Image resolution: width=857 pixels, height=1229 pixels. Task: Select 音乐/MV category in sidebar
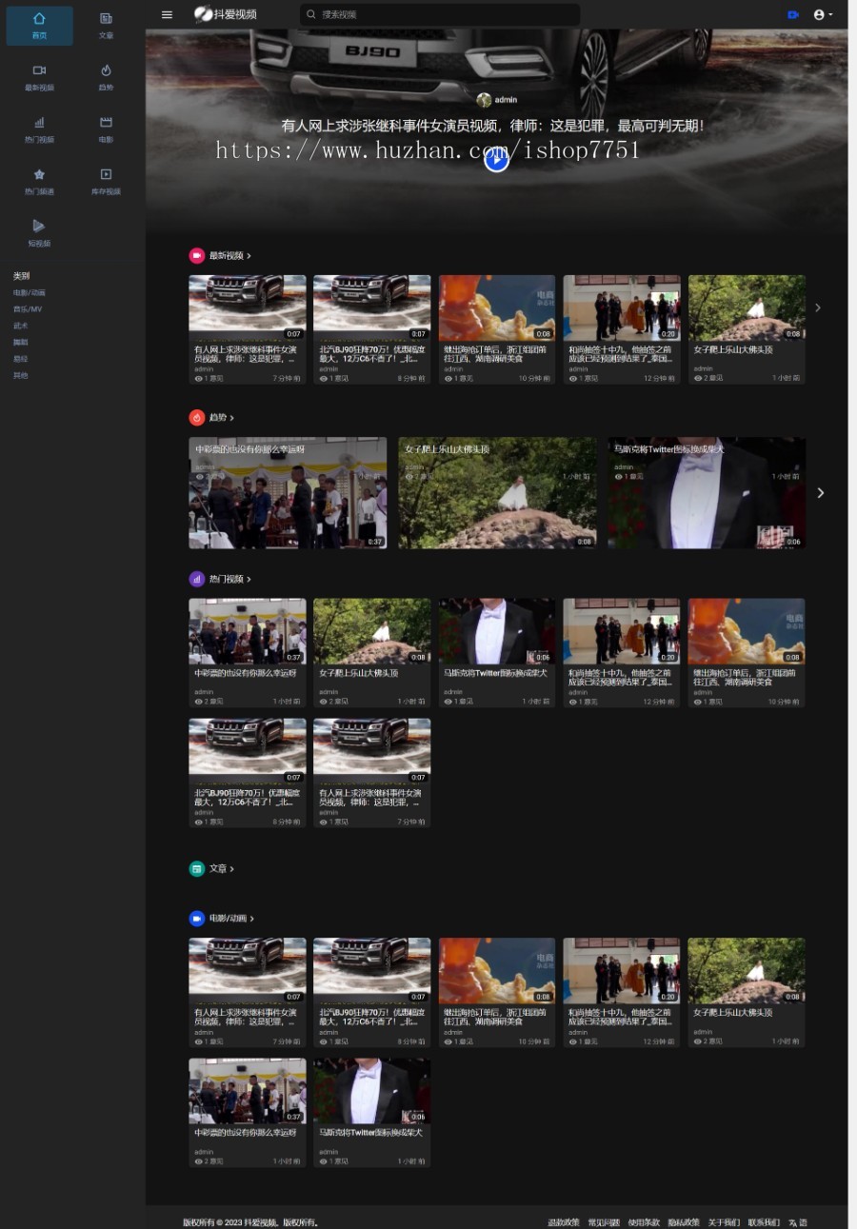click(x=27, y=308)
